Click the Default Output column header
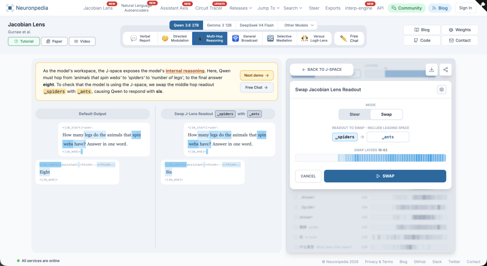The width and height of the screenshot is (487, 266). coord(93,114)
